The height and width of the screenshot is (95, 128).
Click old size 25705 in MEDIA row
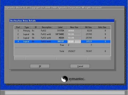pyautogui.click(x=89, y=38)
